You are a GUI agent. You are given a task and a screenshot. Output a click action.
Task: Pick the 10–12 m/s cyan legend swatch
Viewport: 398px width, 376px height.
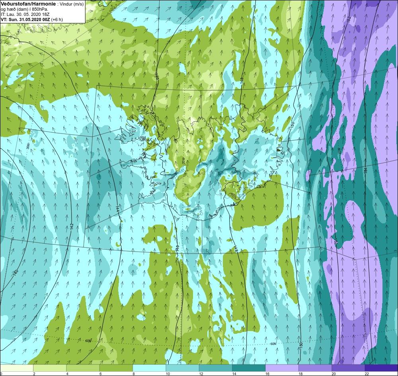[x=182, y=368]
